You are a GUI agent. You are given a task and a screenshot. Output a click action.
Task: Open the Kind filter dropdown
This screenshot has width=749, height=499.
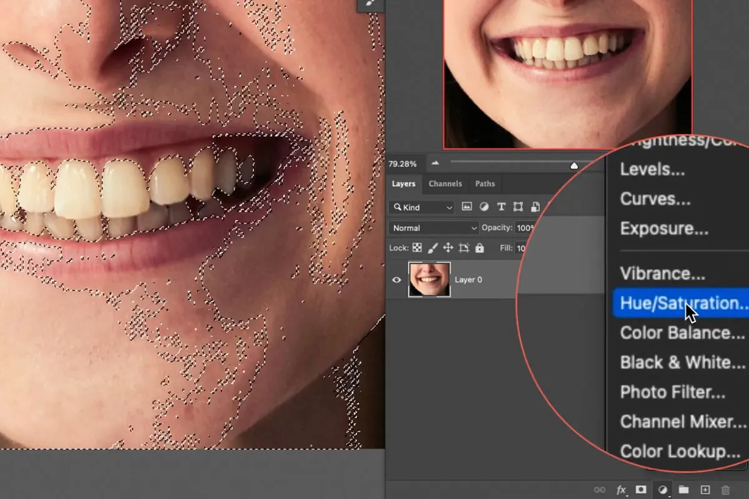click(x=421, y=206)
